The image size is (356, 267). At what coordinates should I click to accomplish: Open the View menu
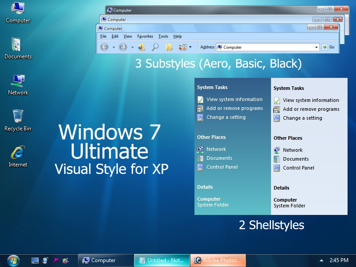click(x=128, y=36)
